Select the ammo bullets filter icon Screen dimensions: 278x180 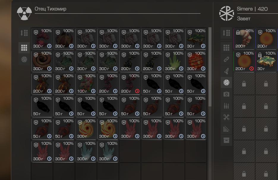tap(226, 106)
